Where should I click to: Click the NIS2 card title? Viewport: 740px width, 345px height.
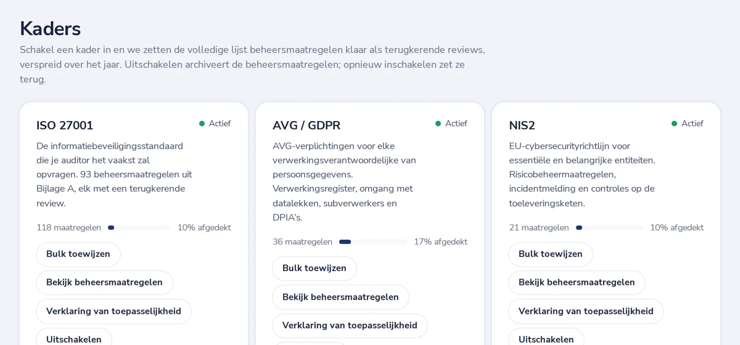click(522, 126)
